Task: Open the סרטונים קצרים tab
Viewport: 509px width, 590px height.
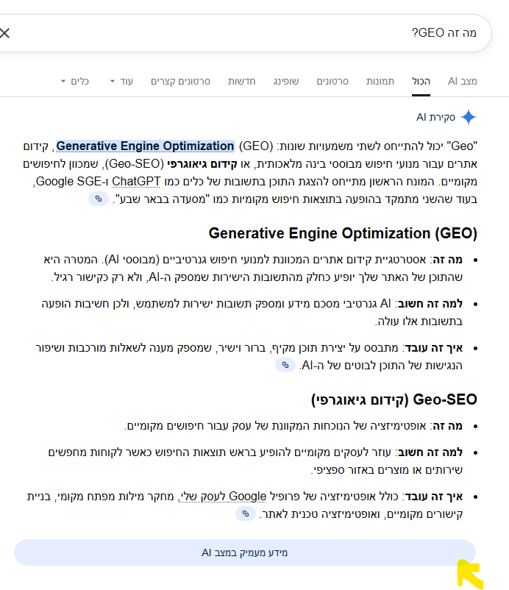Action: (180, 81)
